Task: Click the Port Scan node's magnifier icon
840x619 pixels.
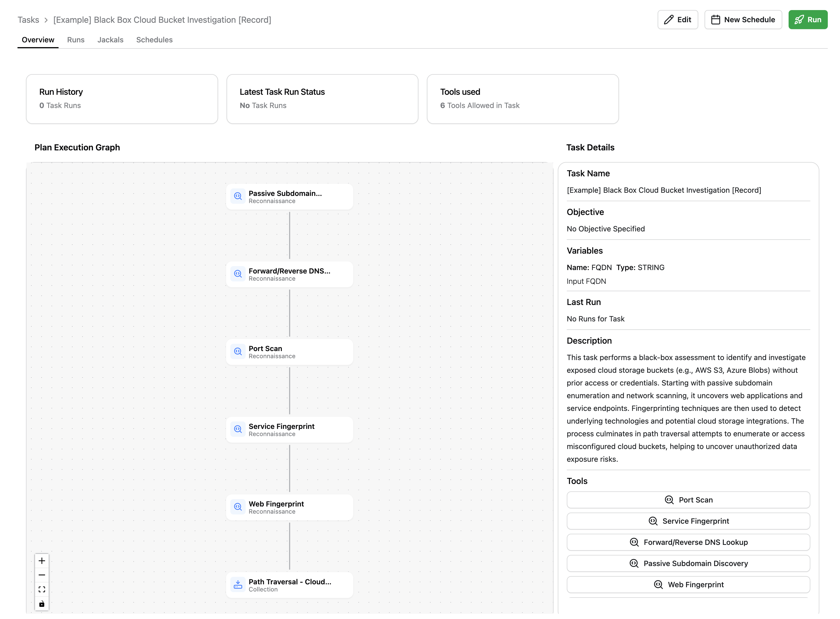Action: click(x=238, y=352)
